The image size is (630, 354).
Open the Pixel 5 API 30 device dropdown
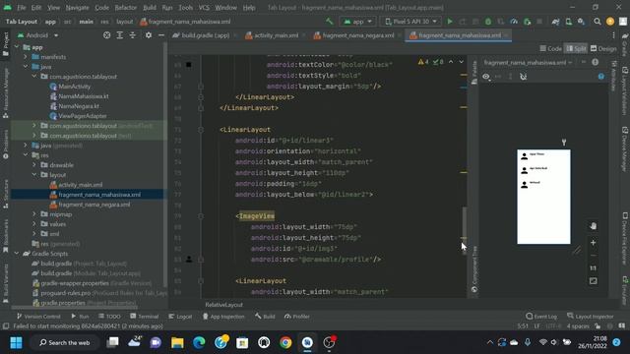[x=410, y=22]
